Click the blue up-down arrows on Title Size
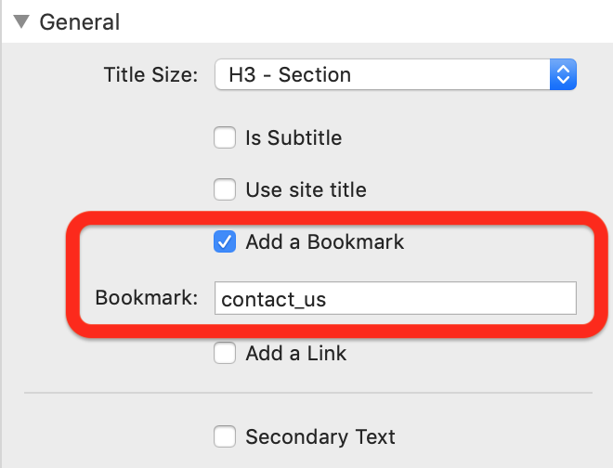This screenshot has width=613, height=468. tap(563, 74)
